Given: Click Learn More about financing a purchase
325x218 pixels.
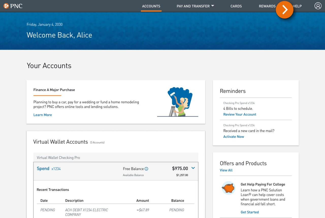Looking at the screenshot, I should pos(42,115).
